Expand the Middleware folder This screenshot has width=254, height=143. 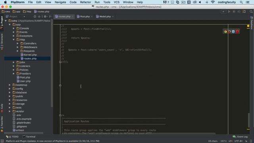point(17,47)
